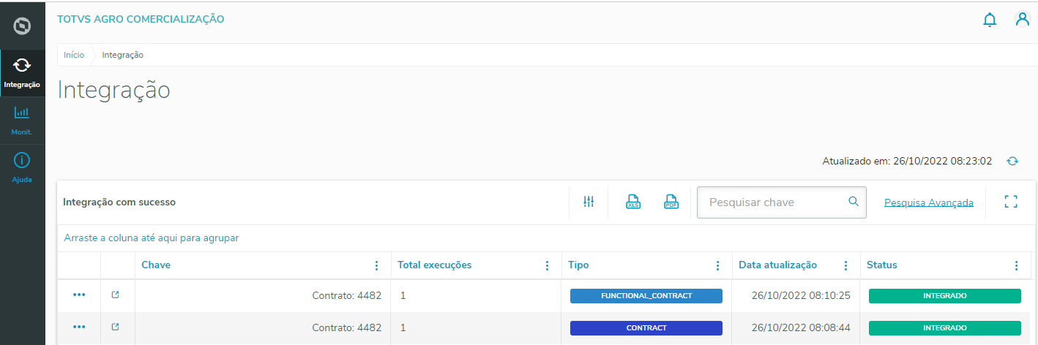
Task: Click the column grouping drop area text
Action: coord(152,238)
